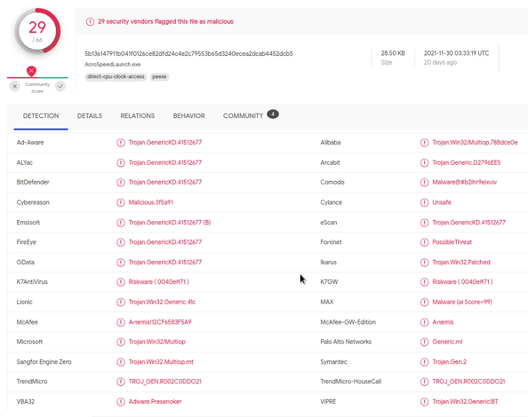Click the alert icon beside VBA32 Adware.Presenoker
This screenshot has height=417, width=528.
coord(121,401)
